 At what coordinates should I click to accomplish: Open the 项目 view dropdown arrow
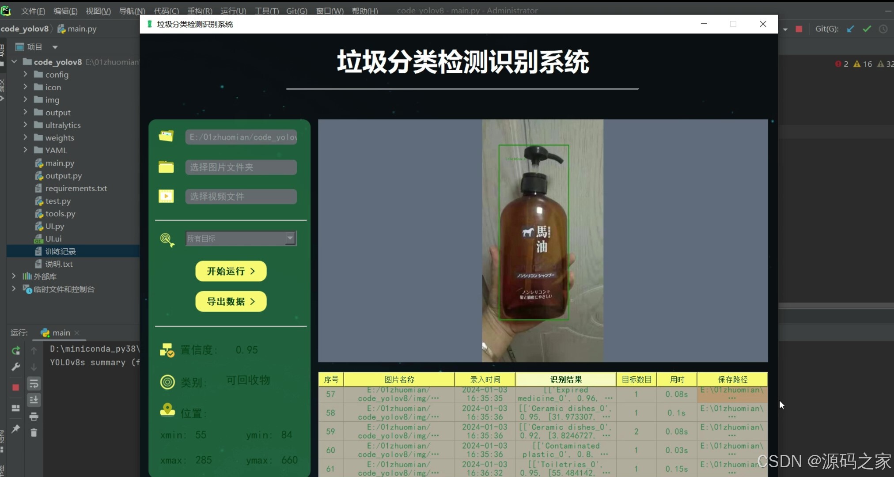55,47
